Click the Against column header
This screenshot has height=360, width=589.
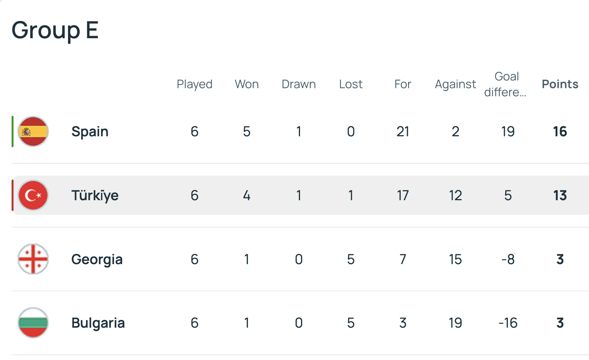[455, 84]
